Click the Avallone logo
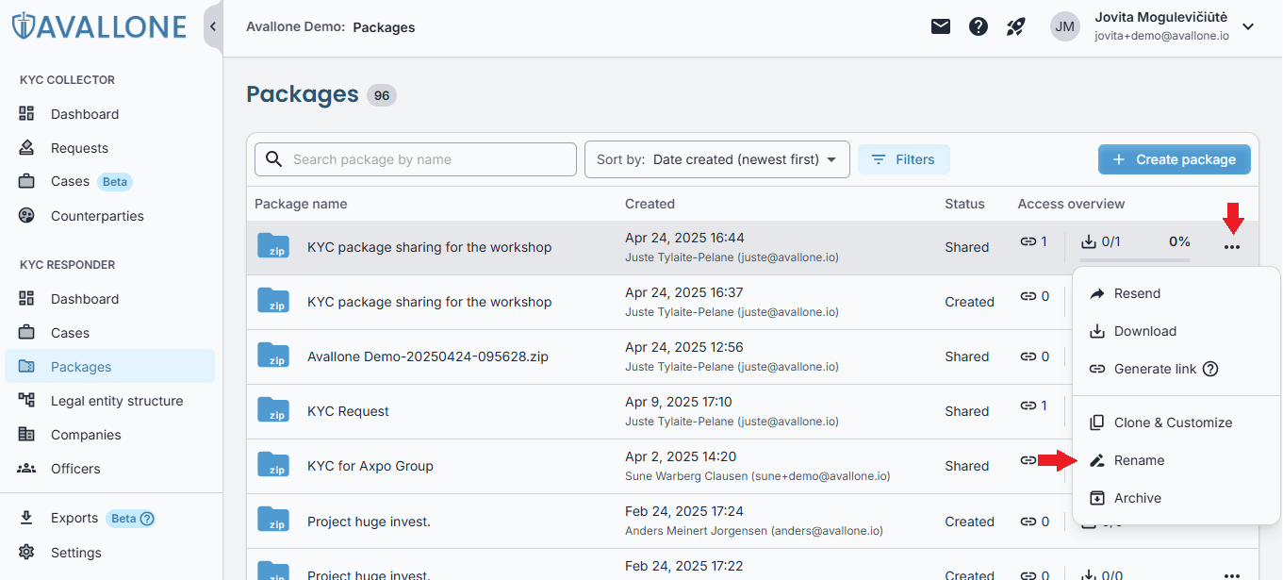Image resolution: width=1283 pixels, height=580 pixels. click(x=99, y=25)
